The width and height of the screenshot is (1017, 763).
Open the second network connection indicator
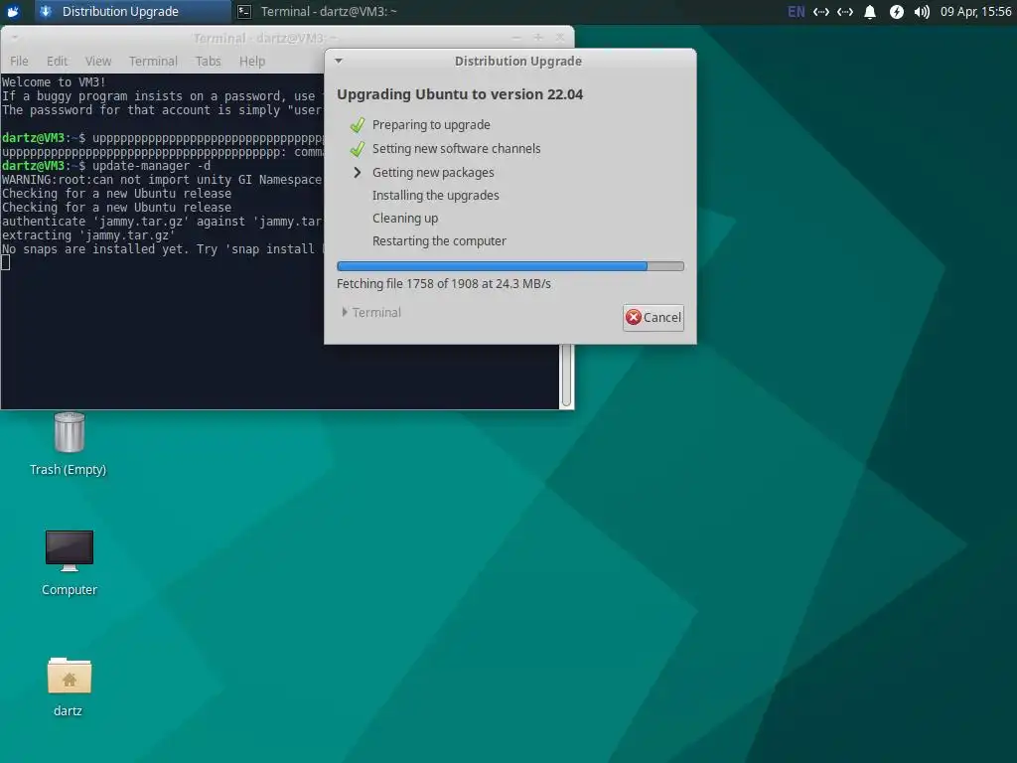click(x=845, y=12)
